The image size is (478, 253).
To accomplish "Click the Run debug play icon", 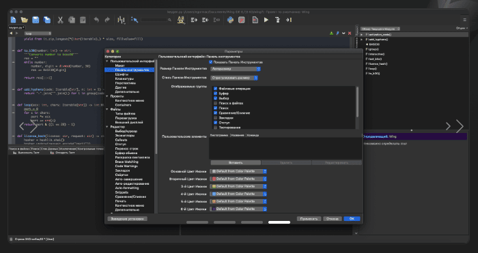I will click(266, 20).
